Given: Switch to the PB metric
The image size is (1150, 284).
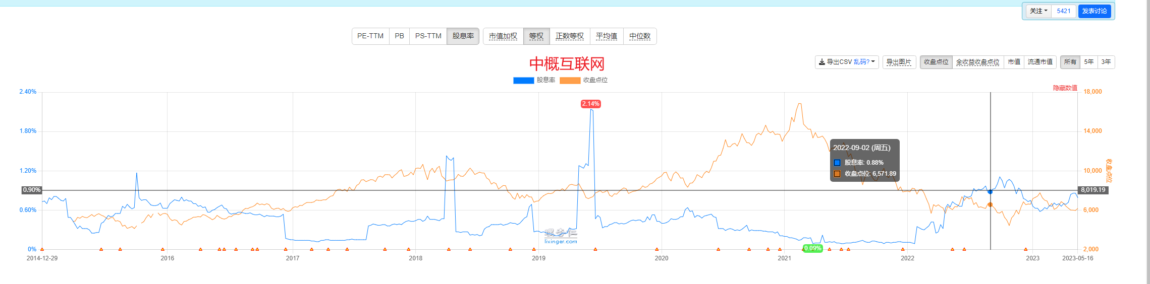Looking at the screenshot, I should pos(399,36).
